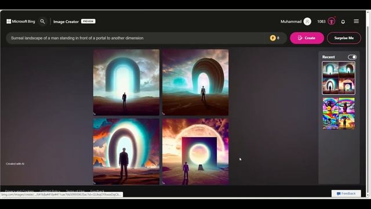Select the recent portal images set
The image size is (371, 209).
pos(339,78)
